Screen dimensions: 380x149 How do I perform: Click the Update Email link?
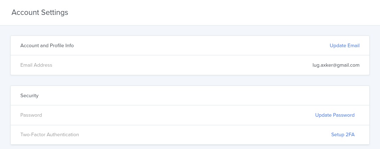click(x=344, y=45)
